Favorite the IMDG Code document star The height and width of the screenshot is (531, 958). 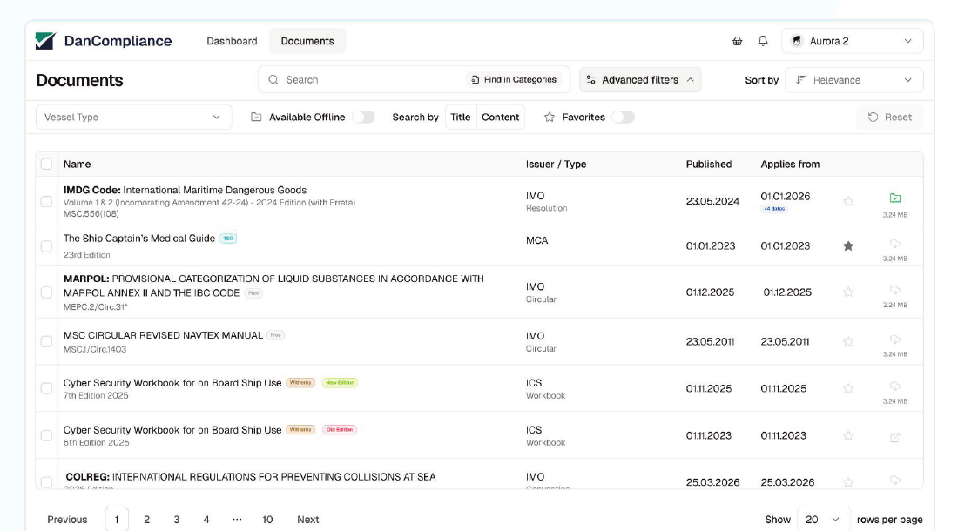pyautogui.click(x=848, y=201)
